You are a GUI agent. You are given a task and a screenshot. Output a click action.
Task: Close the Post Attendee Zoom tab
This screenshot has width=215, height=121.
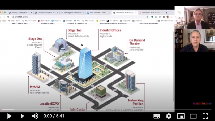point(110,13)
